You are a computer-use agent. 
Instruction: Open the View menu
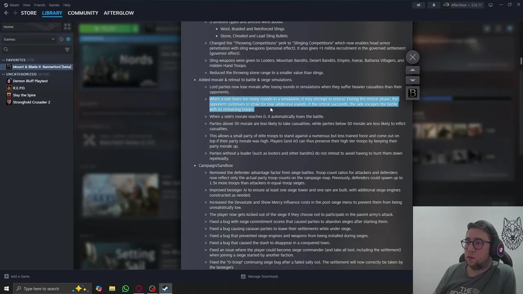[x=27, y=5]
